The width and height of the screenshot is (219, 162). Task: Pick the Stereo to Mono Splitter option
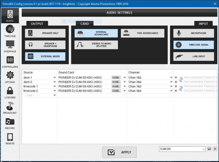pos(96,45)
